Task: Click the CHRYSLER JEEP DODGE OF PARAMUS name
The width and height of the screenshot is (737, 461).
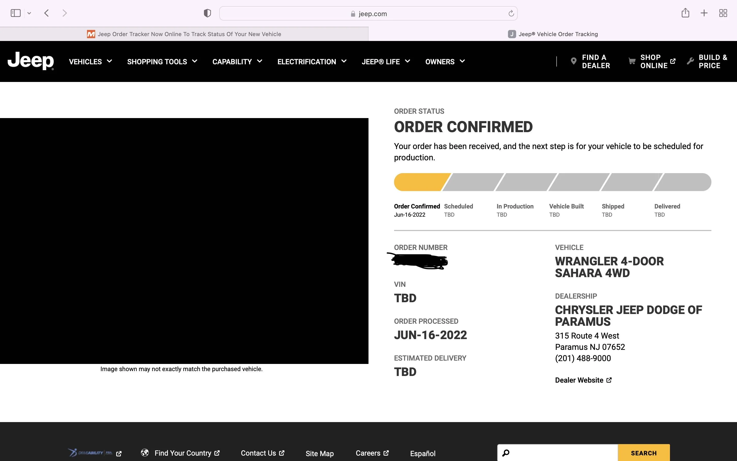Action: pyautogui.click(x=628, y=316)
